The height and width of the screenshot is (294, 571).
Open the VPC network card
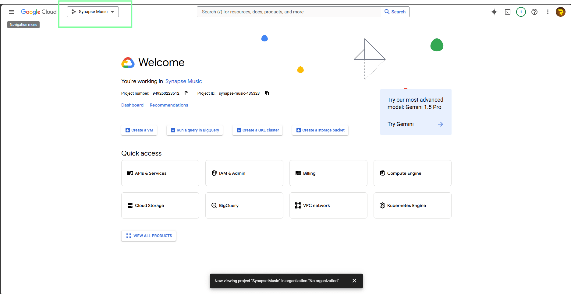click(x=328, y=205)
